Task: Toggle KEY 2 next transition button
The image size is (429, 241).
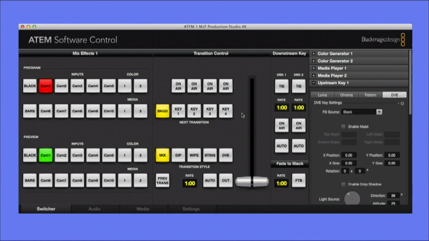Action: (x=194, y=111)
